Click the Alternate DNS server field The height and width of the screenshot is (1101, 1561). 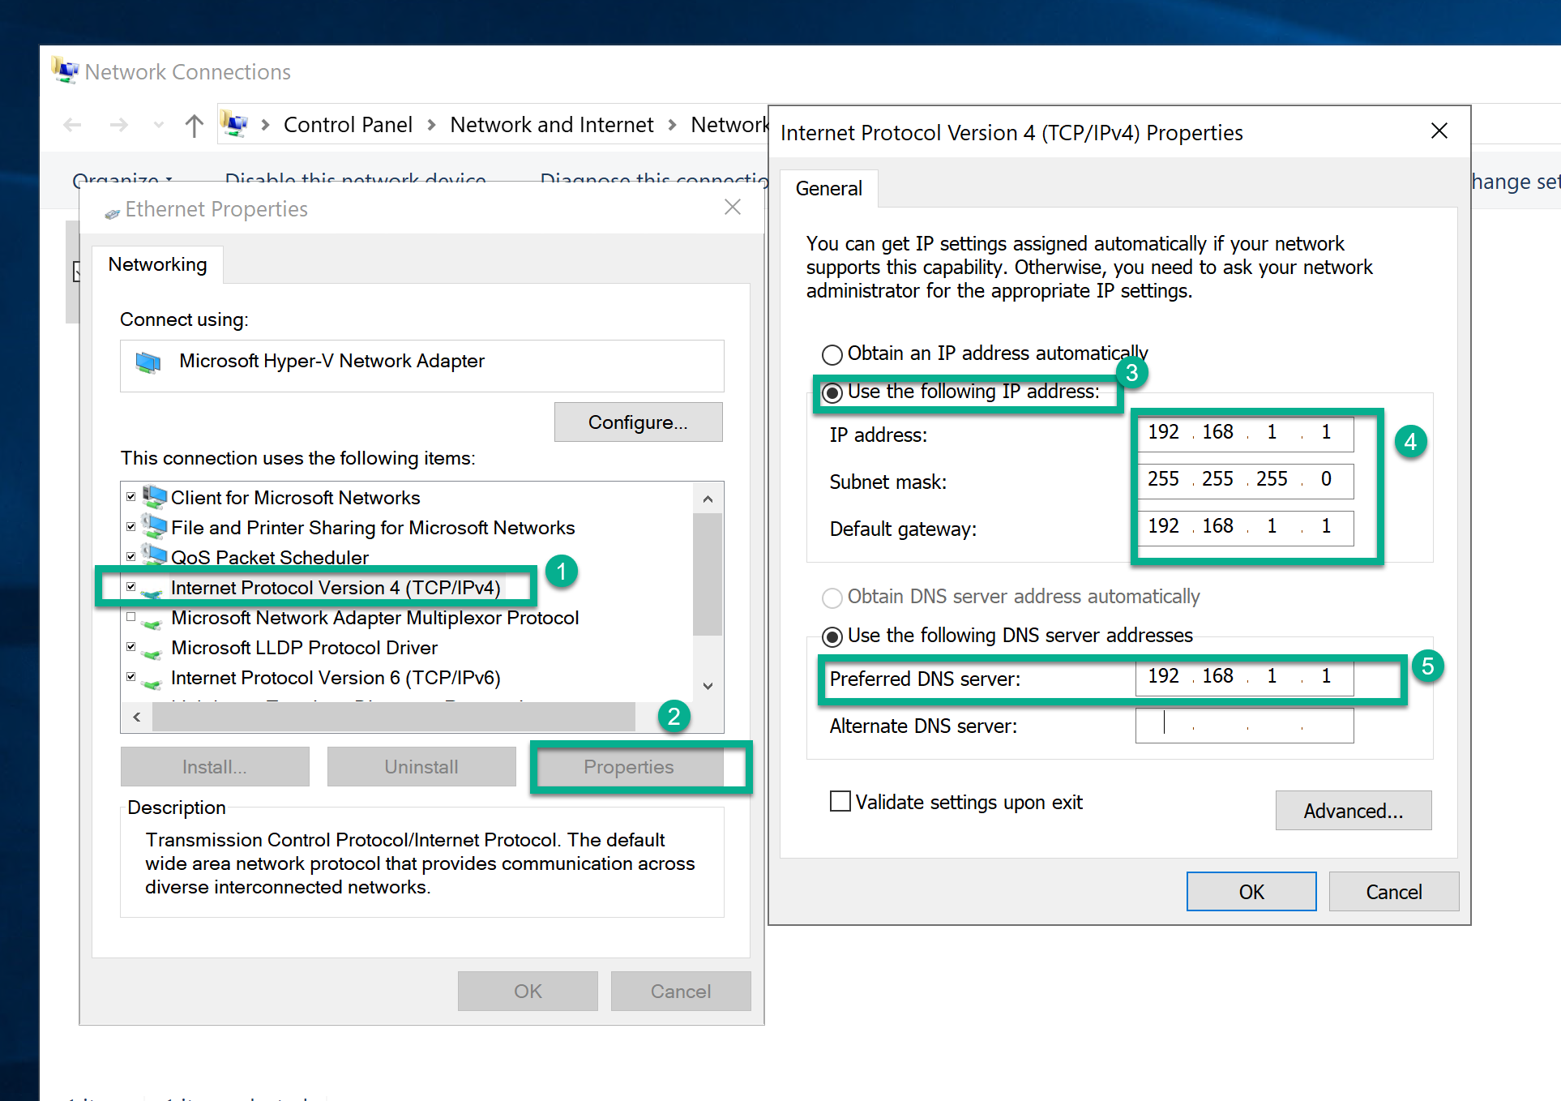pos(1244,725)
